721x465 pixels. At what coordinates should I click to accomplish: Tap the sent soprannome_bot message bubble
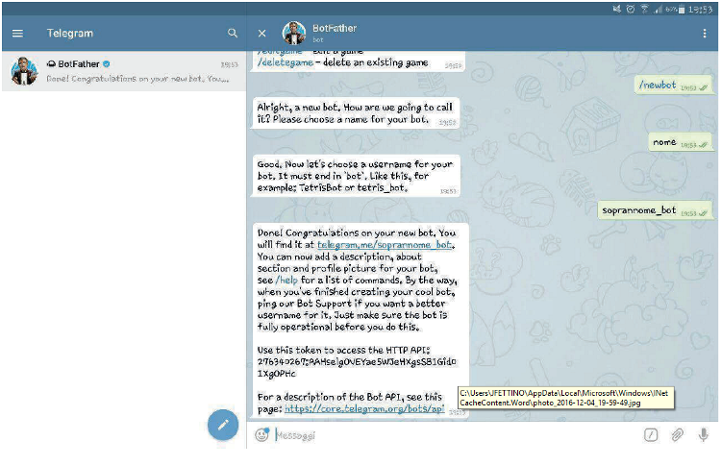(x=655, y=209)
